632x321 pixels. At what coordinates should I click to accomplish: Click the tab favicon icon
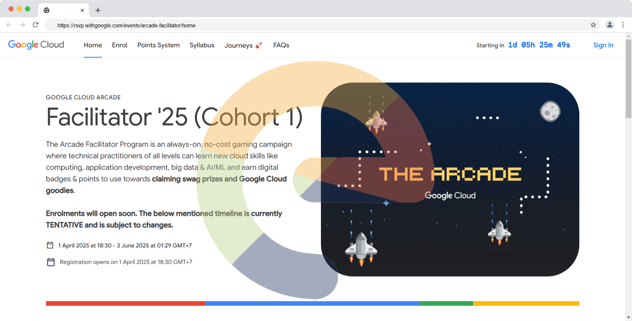point(47,10)
